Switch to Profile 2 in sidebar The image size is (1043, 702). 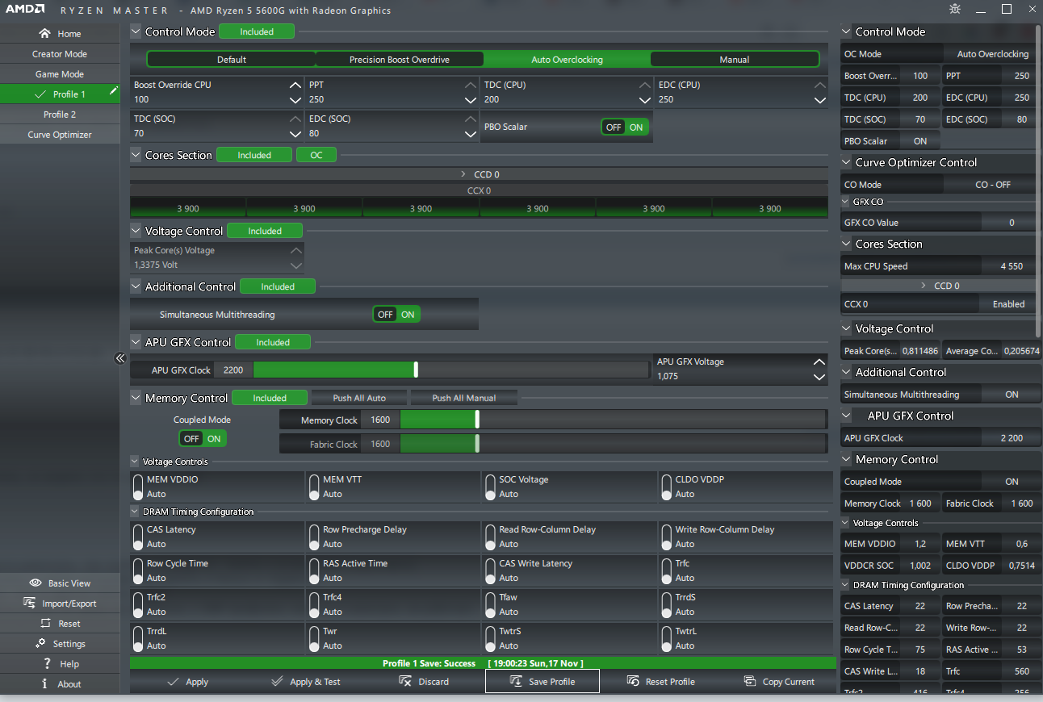(60, 115)
